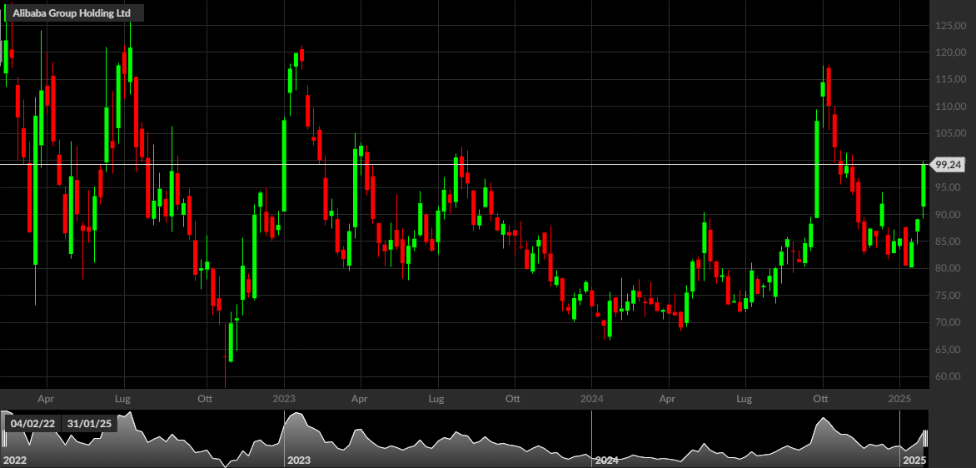
Task: Grab the right range handle in navigator
Action: tap(925, 438)
